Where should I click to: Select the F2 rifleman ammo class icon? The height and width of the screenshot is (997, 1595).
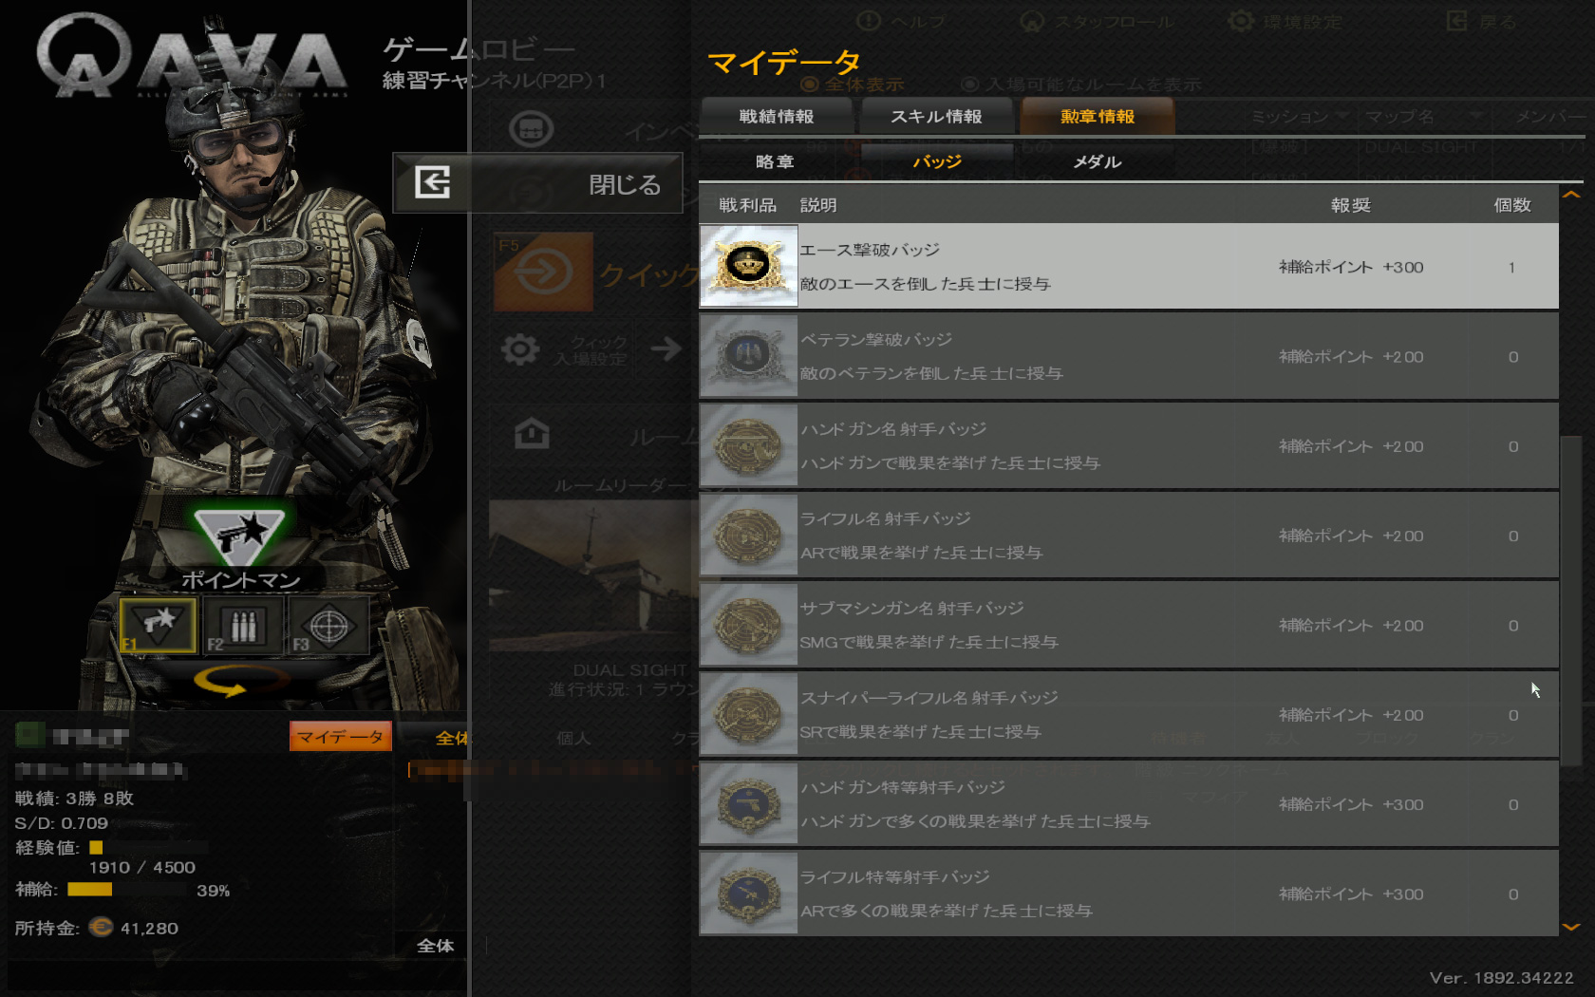click(x=244, y=625)
